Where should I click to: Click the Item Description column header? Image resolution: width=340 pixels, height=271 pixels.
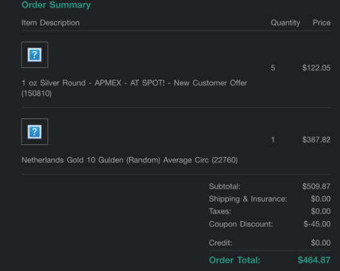pyautogui.click(x=51, y=23)
